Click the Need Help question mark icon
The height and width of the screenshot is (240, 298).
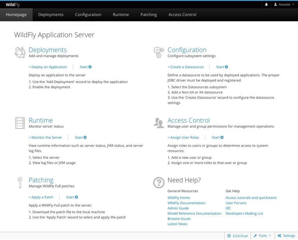(158, 183)
